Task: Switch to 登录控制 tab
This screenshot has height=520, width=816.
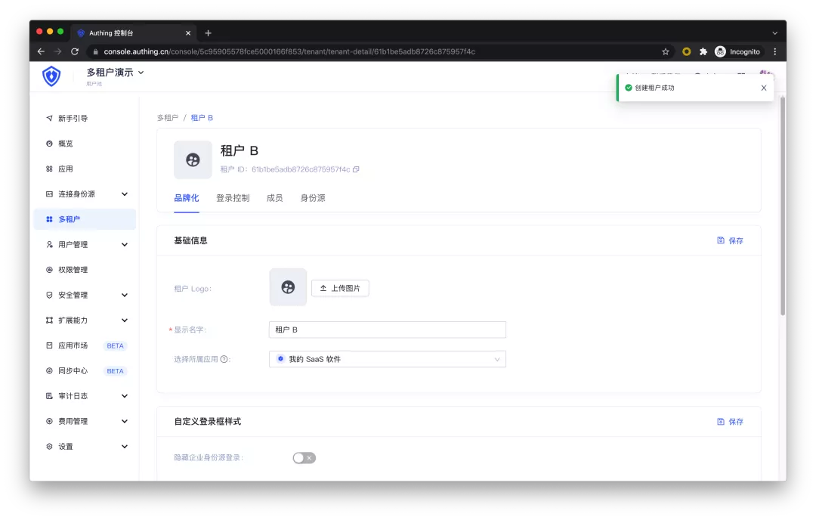Action: (x=233, y=198)
